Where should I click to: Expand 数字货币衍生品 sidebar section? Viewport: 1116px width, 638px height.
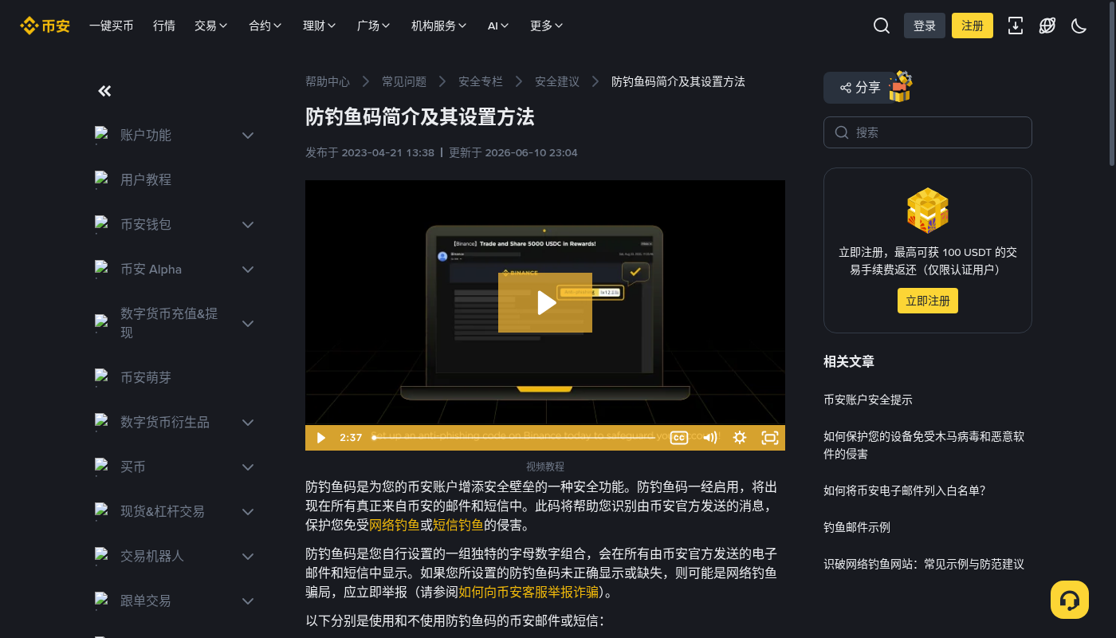tap(248, 423)
